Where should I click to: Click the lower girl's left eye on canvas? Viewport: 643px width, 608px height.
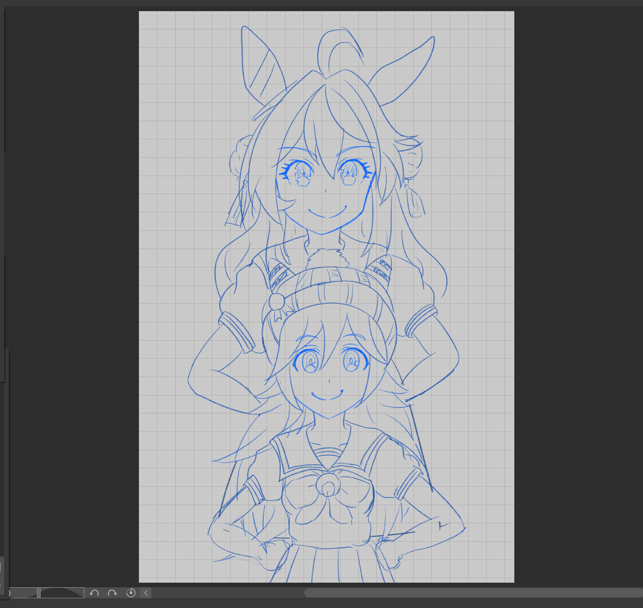(309, 362)
